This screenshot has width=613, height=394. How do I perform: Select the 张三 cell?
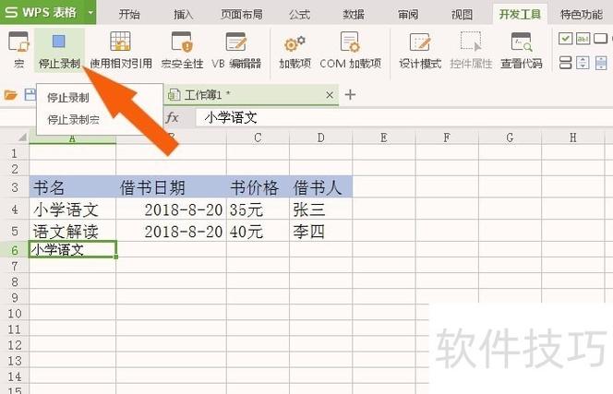pos(321,209)
